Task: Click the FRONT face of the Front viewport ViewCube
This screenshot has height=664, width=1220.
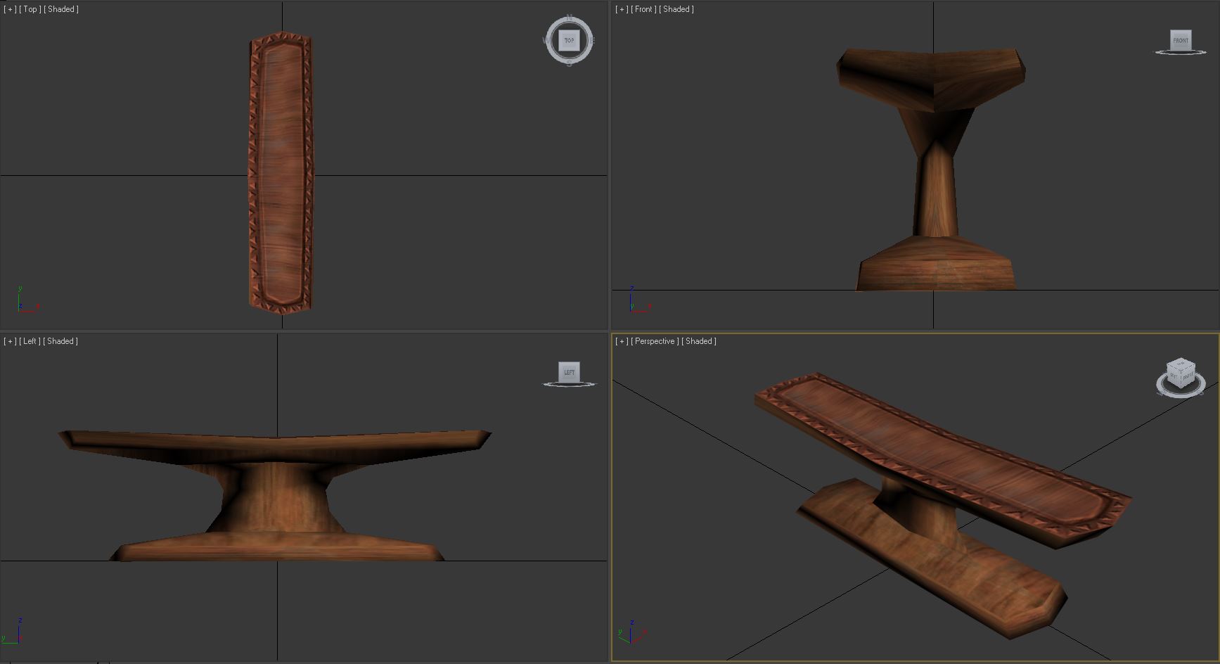Action: tap(1181, 40)
